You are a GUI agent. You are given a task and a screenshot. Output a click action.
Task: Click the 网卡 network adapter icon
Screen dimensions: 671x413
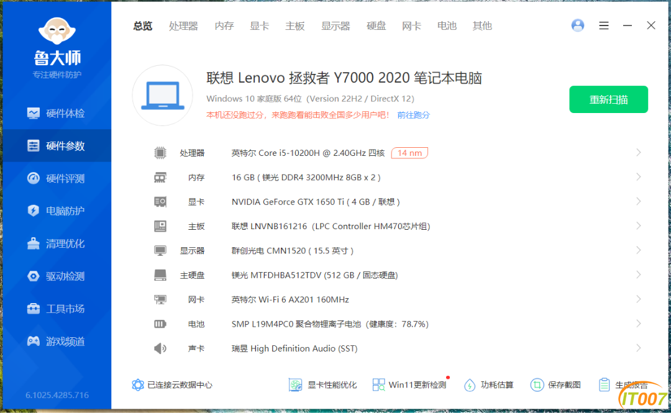pos(160,299)
